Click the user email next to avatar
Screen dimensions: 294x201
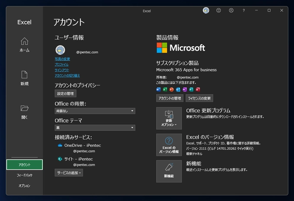point(87,52)
